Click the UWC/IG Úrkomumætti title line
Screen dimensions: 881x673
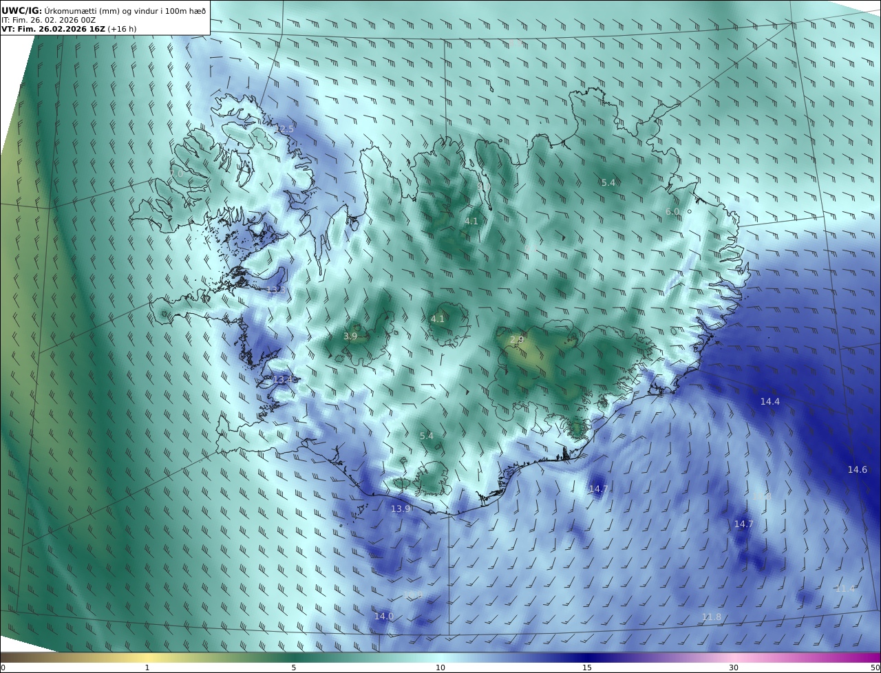tap(104, 10)
